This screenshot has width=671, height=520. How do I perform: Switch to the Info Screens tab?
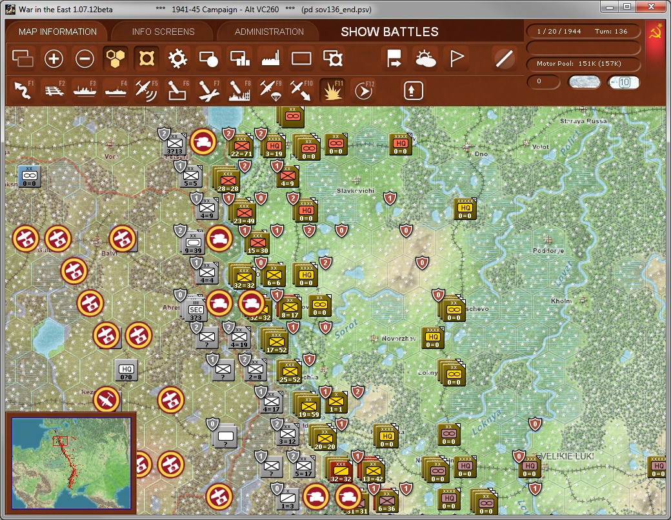(163, 32)
